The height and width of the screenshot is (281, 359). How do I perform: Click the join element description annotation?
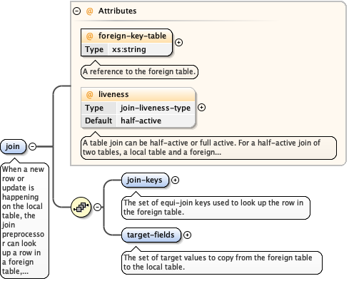pyautogui.click(x=24, y=220)
